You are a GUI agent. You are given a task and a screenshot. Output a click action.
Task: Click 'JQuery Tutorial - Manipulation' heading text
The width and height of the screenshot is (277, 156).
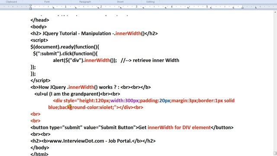(77, 33)
